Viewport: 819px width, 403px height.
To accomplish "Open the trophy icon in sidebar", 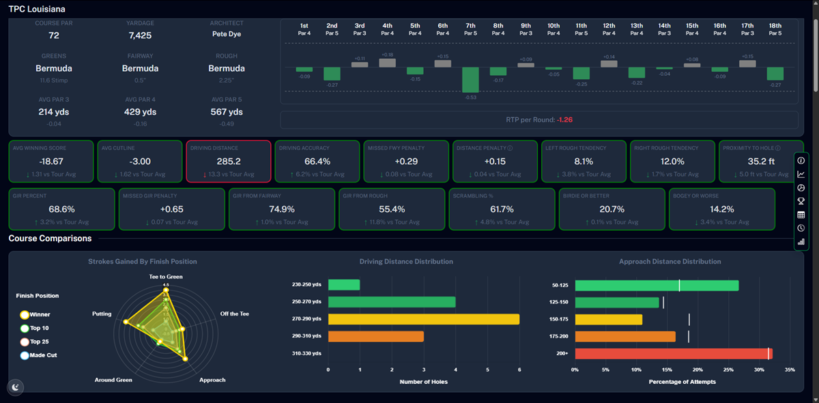I will coord(801,201).
